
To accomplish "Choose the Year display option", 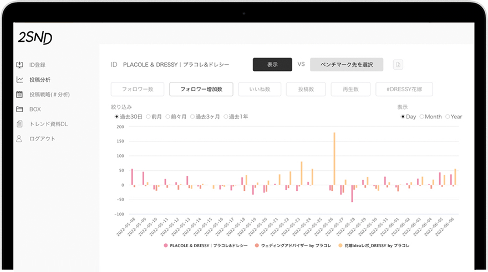I will pyautogui.click(x=448, y=117).
